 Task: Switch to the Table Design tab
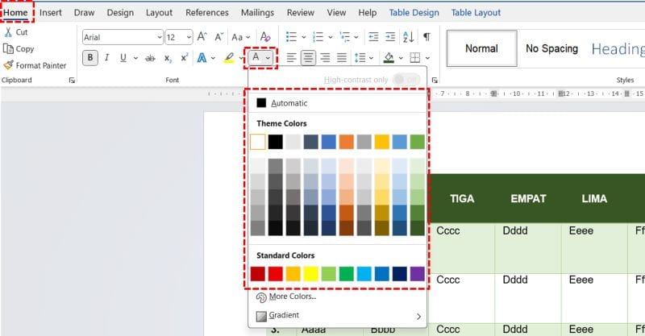point(414,13)
